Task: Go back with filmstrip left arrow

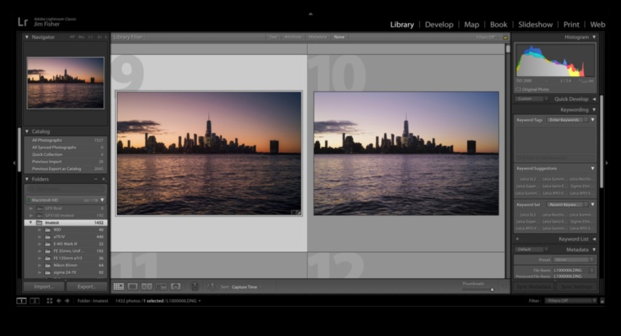Action: click(x=58, y=301)
